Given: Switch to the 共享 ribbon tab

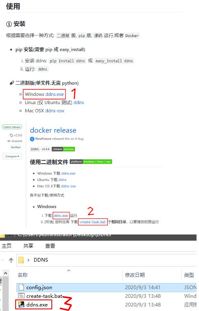Looking at the screenshot, I should [28, 246].
